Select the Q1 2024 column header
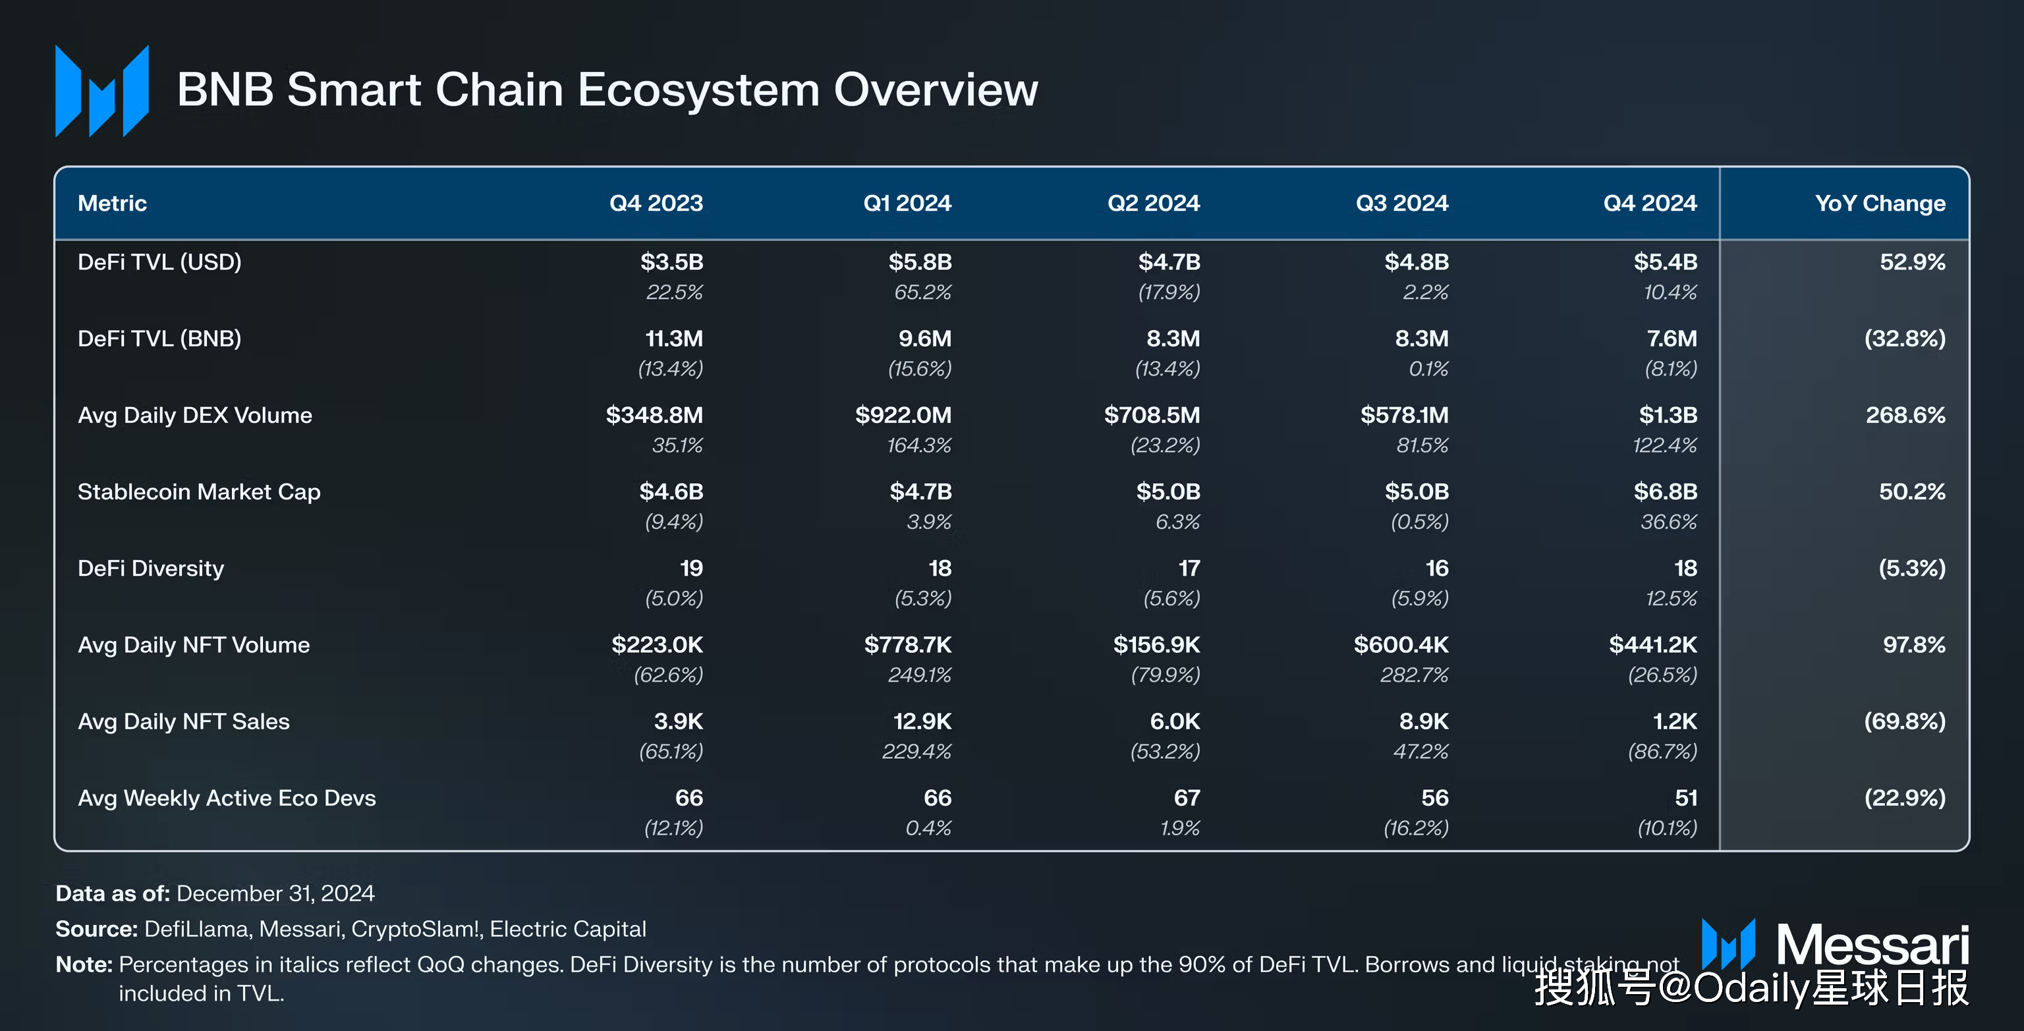 907,204
